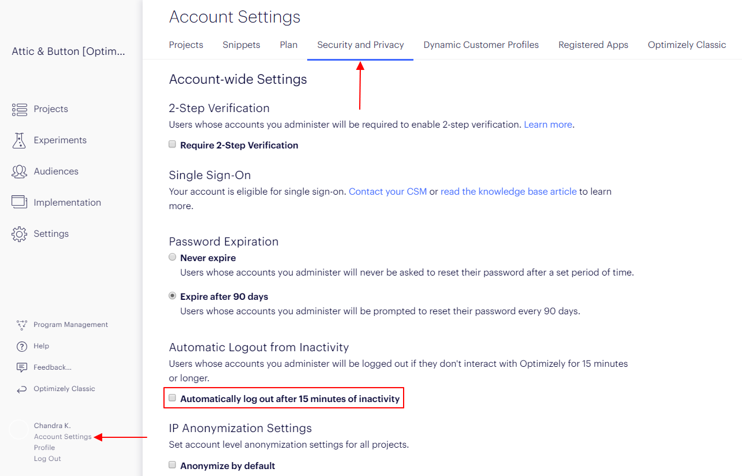
Task: Click the Optimizely Classic return arrow icon
Action: pyautogui.click(x=22, y=389)
